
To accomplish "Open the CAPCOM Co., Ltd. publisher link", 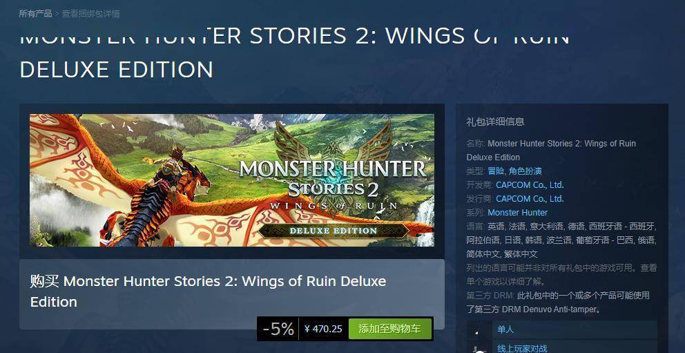I will 530,199.
